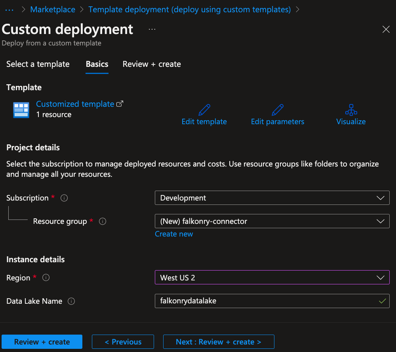Image resolution: width=396 pixels, height=352 pixels.
Task: Click the Edit parameters pencil icon
Action: pyautogui.click(x=277, y=110)
